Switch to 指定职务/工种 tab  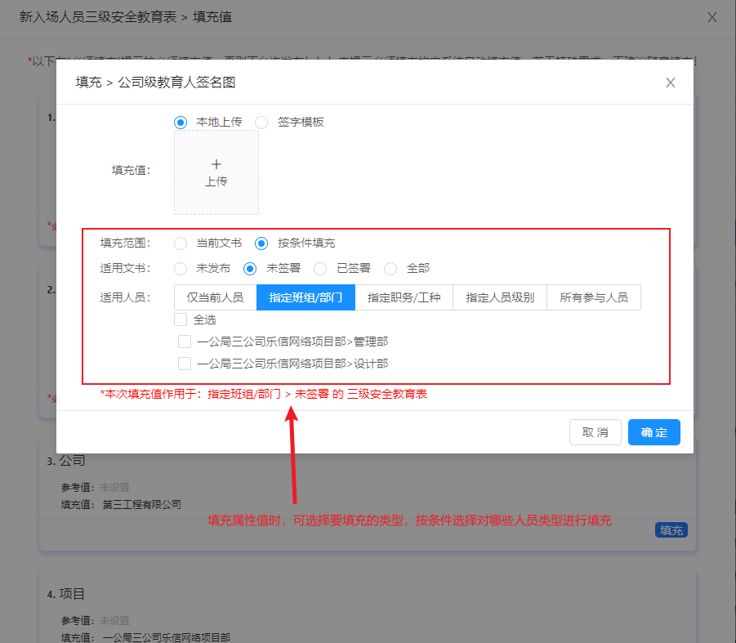(404, 297)
